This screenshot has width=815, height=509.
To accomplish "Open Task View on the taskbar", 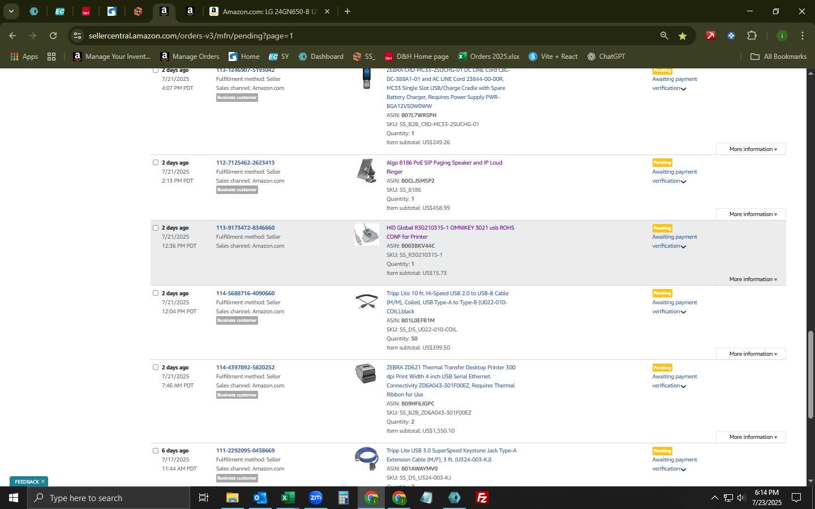I will (x=204, y=498).
